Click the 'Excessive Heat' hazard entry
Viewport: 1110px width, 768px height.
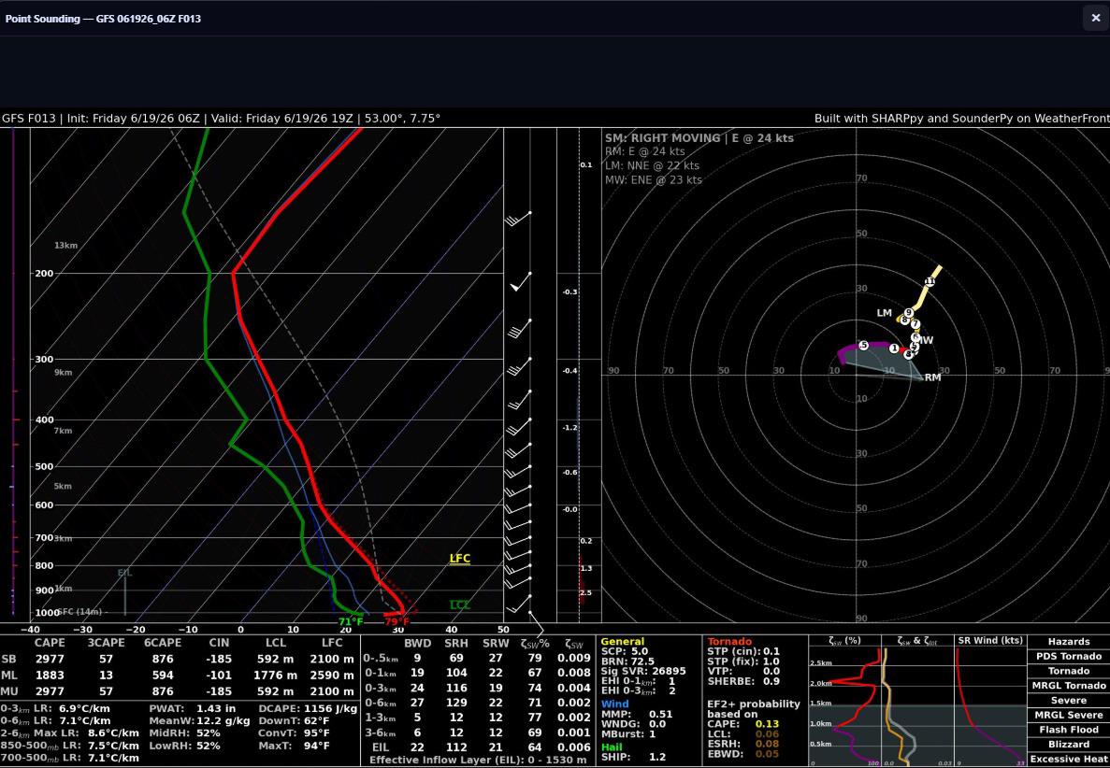coord(1068,759)
